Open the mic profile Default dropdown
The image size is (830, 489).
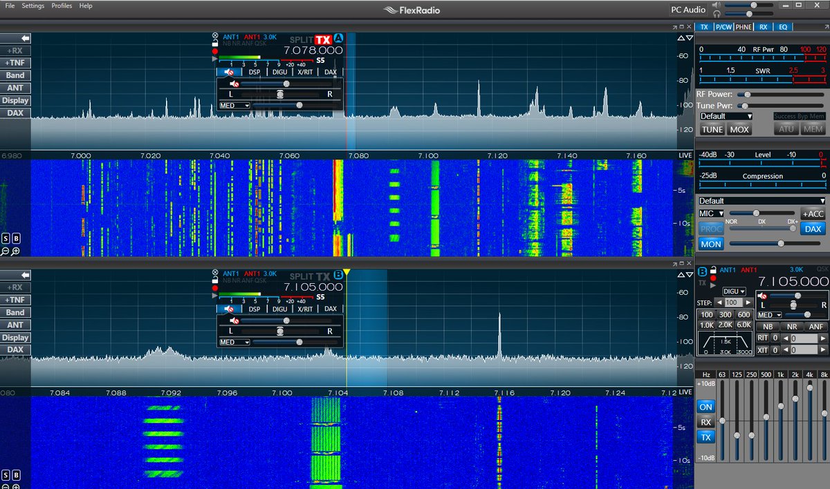762,201
